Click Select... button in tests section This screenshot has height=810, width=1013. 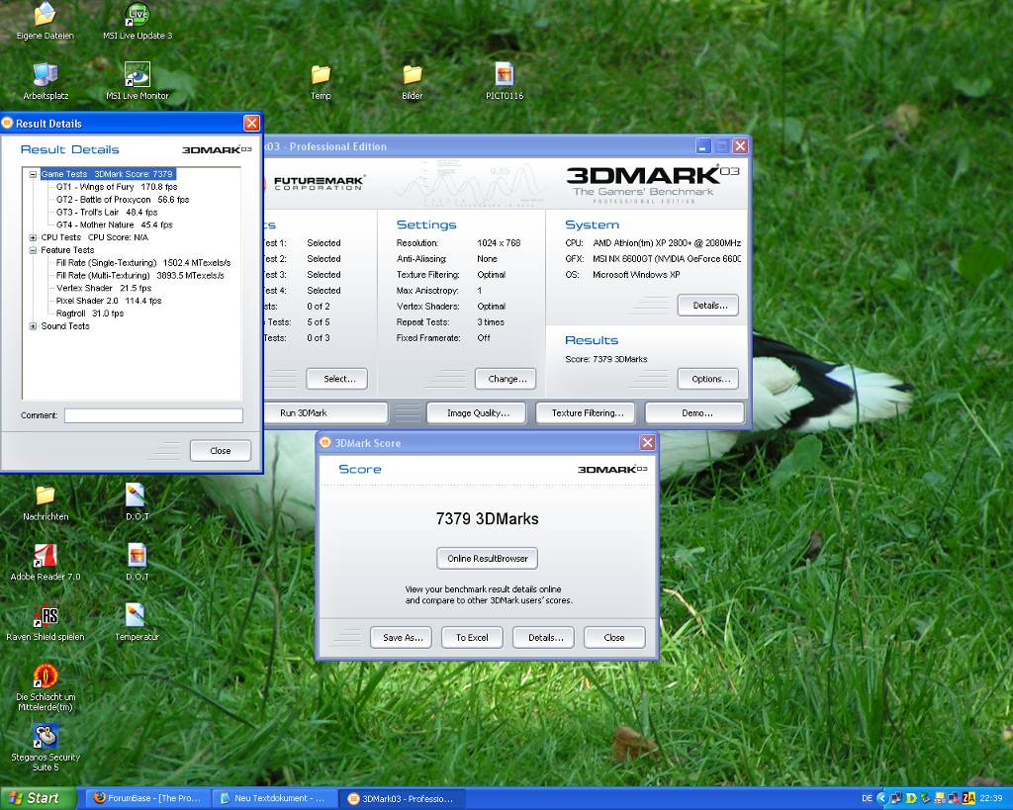pyautogui.click(x=337, y=379)
